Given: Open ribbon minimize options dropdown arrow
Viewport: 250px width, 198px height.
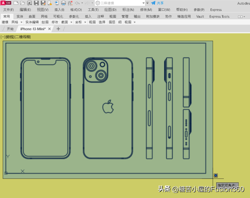Looking at the screenshot, I should (244, 17).
